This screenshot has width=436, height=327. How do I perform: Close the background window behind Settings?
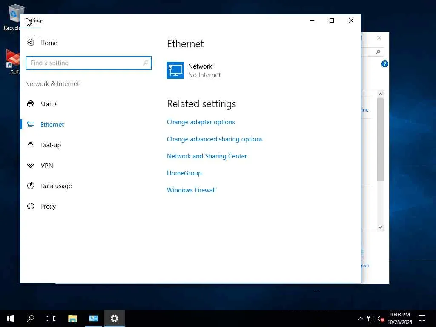pos(379,38)
